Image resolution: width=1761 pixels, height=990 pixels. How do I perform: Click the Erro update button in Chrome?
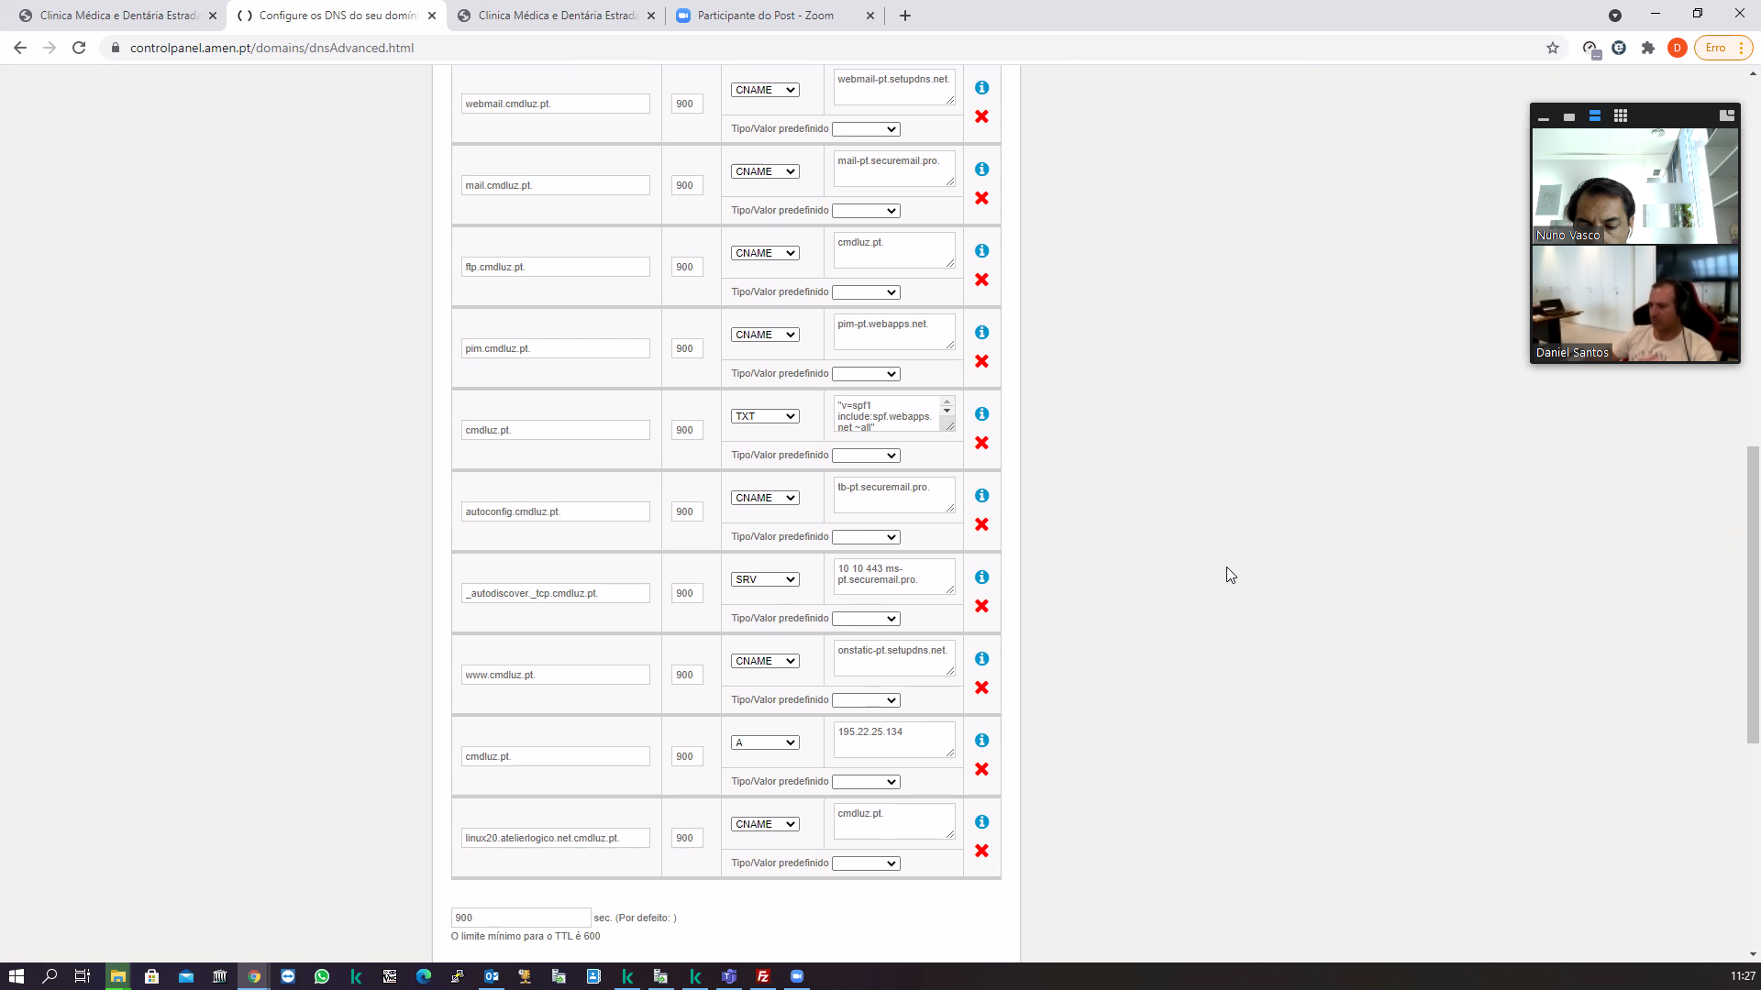click(1723, 48)
